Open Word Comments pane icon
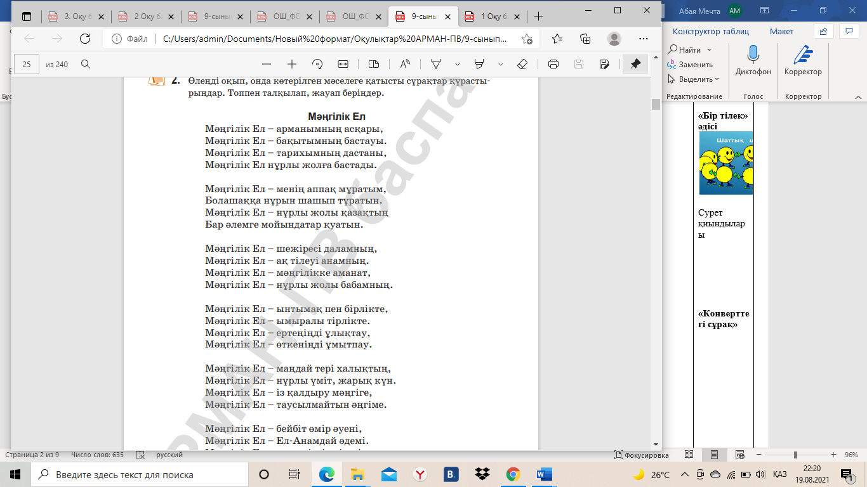The height and width of the screenshot is (487, 867). click(849, 31)
